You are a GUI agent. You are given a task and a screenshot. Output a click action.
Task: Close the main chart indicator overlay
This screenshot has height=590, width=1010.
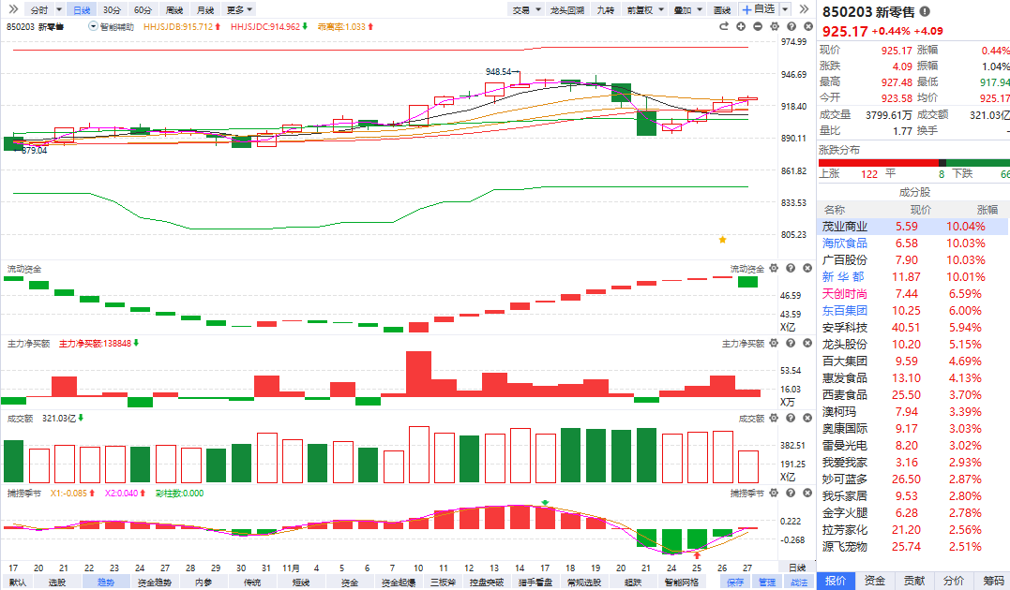807,26
